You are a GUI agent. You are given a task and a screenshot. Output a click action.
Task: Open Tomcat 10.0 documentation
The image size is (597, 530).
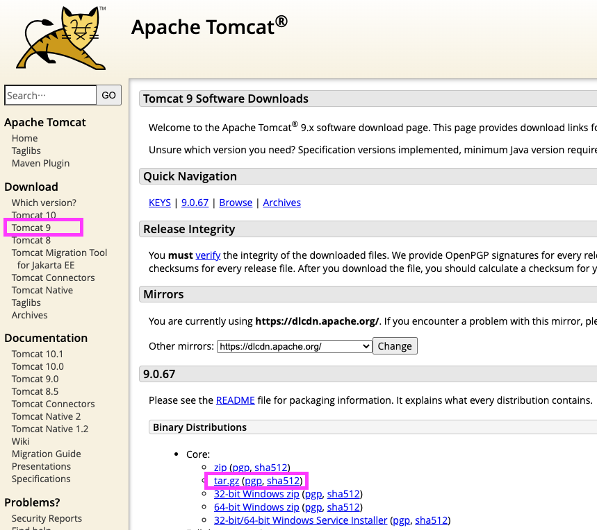[x=38, y=367]
